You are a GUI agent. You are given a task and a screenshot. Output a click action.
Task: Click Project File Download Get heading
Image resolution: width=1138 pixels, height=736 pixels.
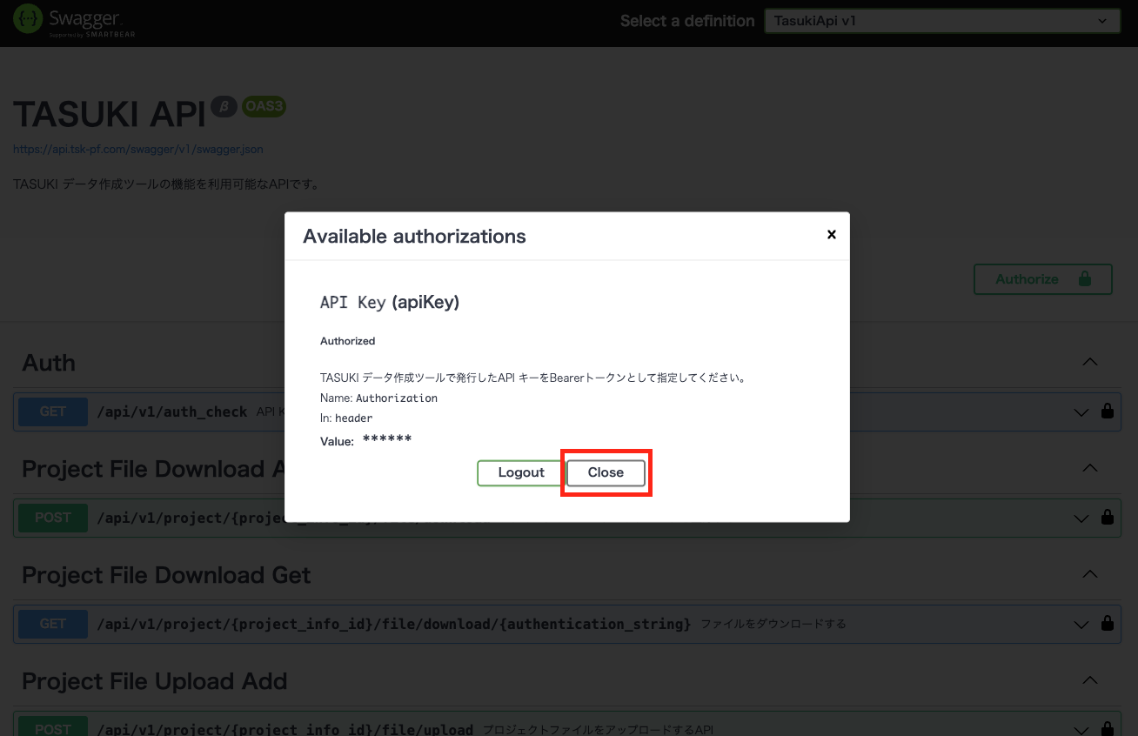click(x=166, y=575)
